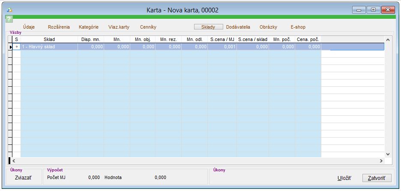401x191 pixels.
Task: Switch to the Rozšírenia tab
Action: click(58, 27)
